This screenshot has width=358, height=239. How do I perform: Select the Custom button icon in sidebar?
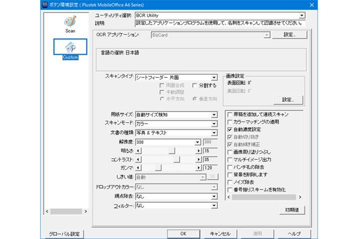(x=70, y=47)
